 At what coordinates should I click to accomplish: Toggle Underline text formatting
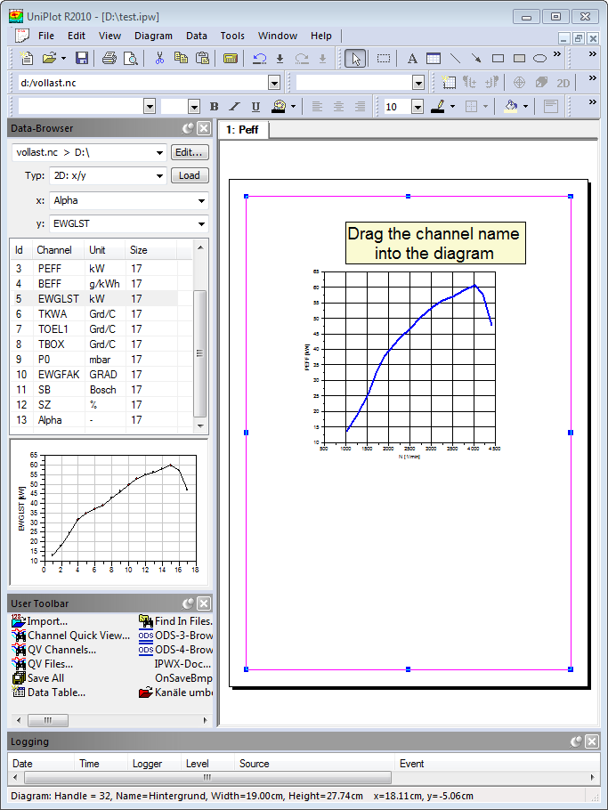[255, 107]
